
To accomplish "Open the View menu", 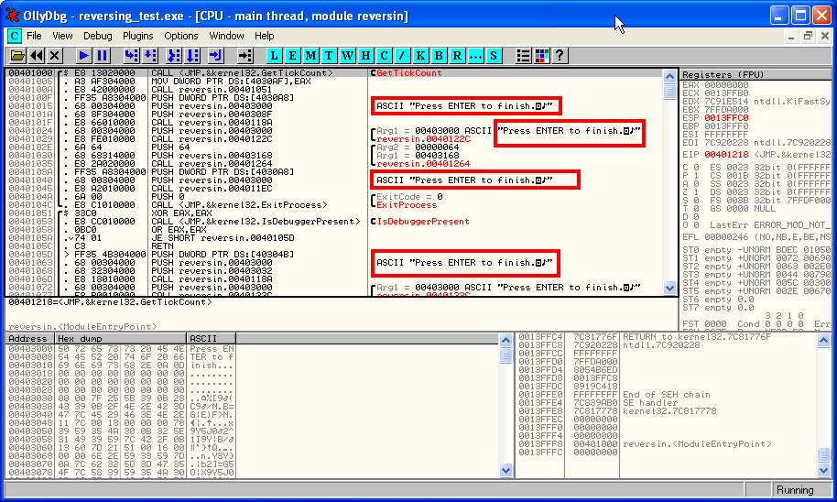I will pos(62,36).
